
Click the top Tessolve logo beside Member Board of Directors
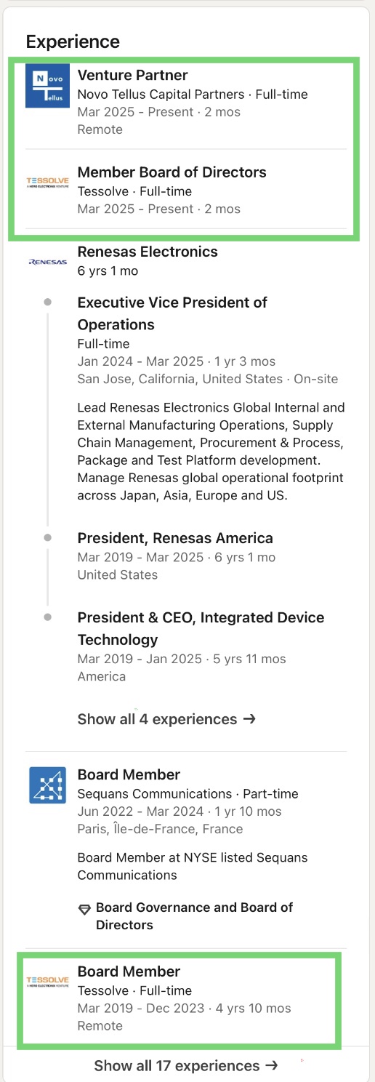[x=47, y=183]
